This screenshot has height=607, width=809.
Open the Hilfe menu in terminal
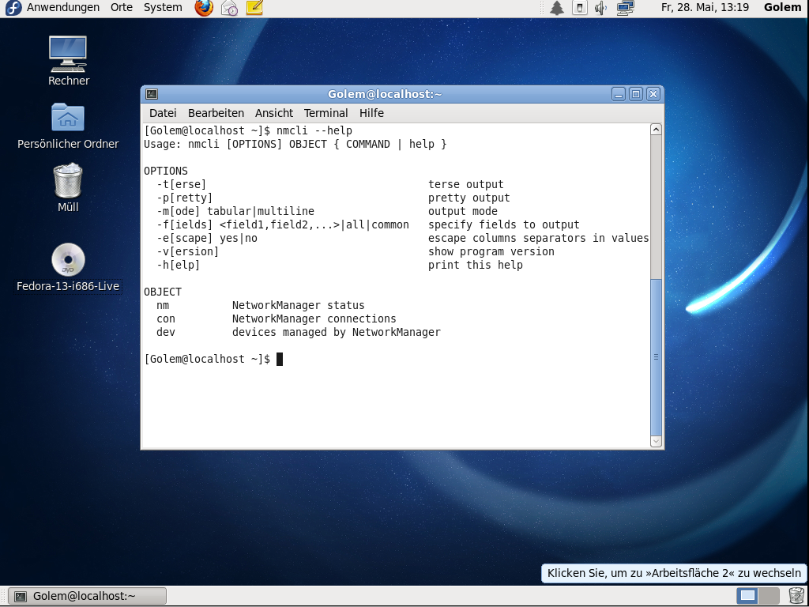[371, 113]
